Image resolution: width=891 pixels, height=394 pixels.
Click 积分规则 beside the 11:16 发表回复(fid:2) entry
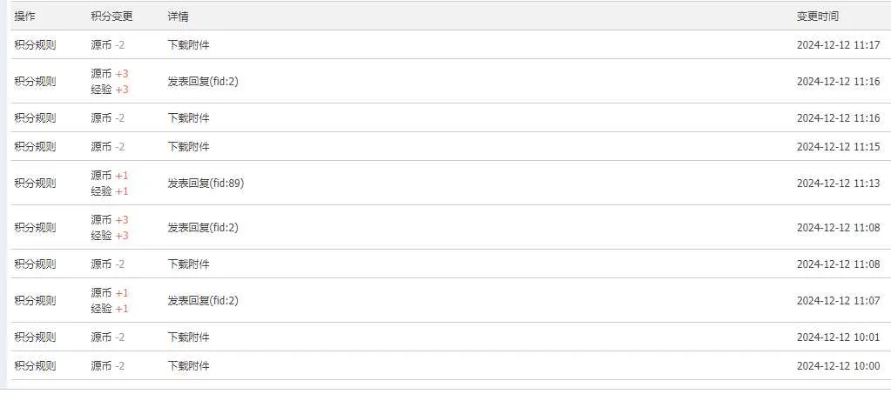35,81
